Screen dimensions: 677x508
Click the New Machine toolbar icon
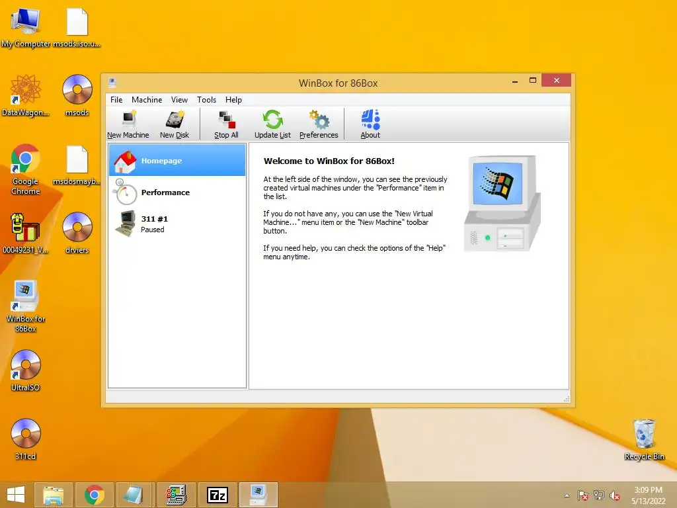pos(128,124)
